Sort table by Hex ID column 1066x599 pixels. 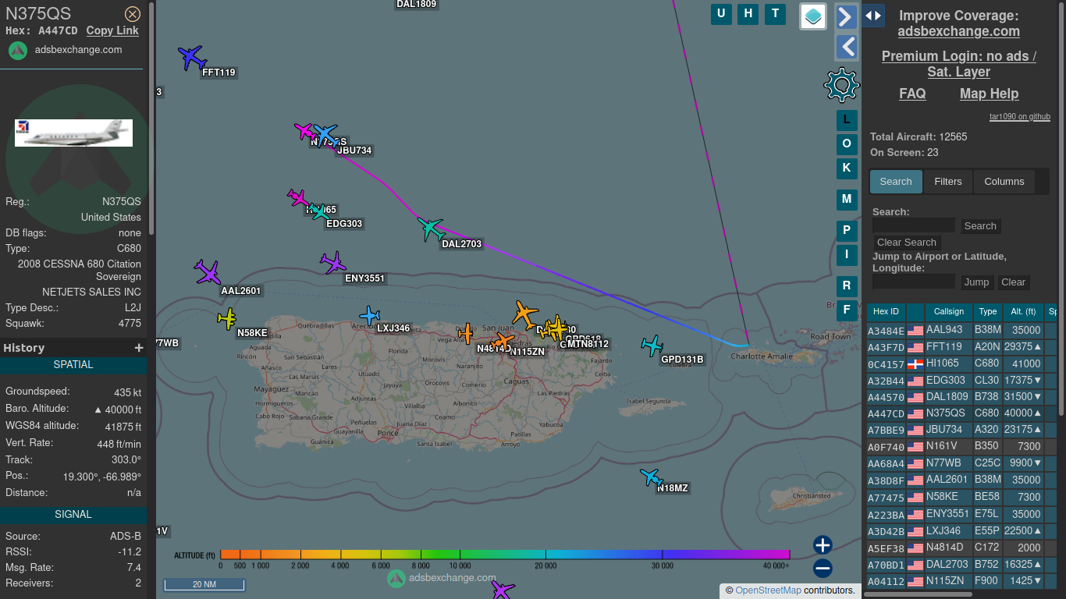[886, 312]
